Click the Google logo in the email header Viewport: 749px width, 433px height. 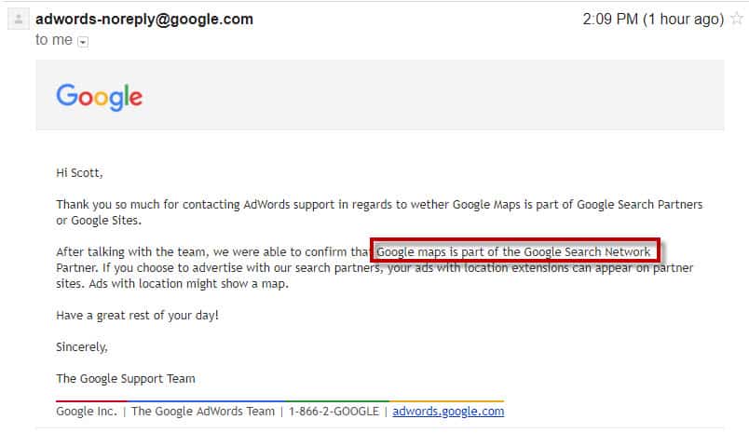[99, 96]
